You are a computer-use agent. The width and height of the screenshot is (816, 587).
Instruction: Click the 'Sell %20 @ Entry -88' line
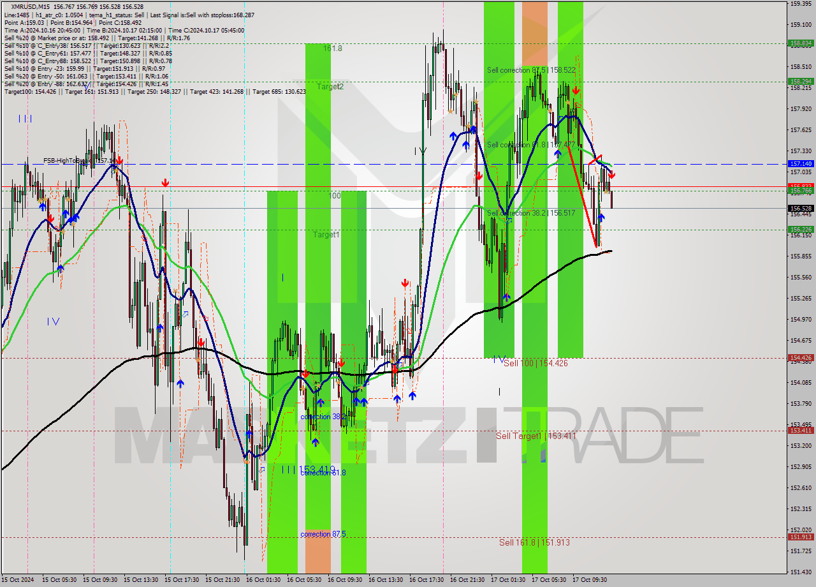[x=86, y=84]
